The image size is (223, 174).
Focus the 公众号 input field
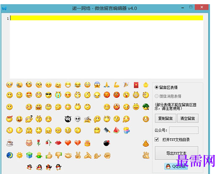click(184, 130)
